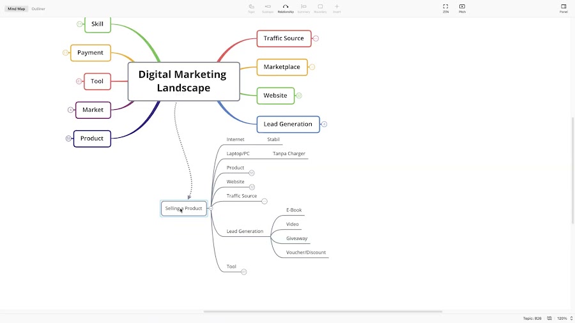
Task: Start Pitch presentation mode
Action: coord(462,8)
